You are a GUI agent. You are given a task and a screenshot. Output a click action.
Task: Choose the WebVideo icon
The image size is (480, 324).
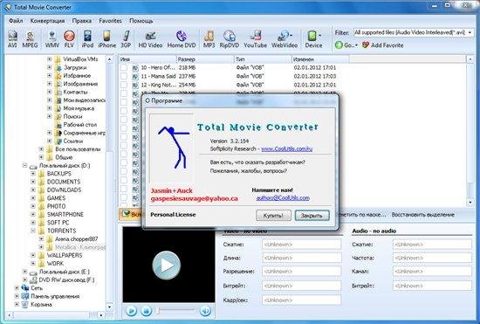pyautogui.click(x=285, y=39)
